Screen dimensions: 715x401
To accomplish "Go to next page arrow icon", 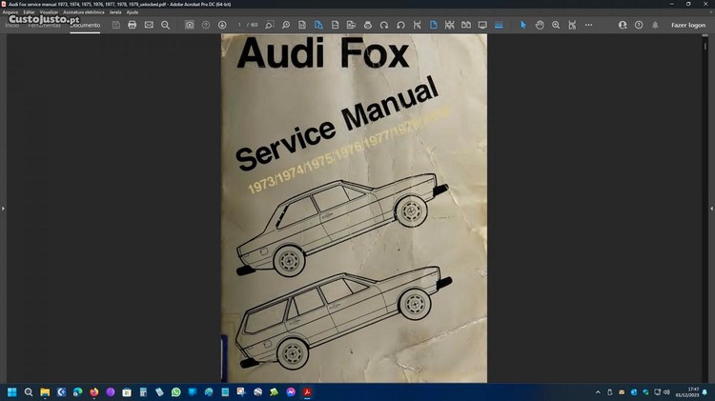I will pos(222,25).
